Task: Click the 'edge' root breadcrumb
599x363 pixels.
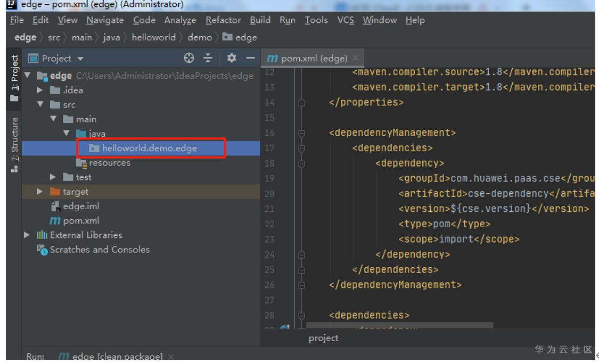Action: click(25, 37)
